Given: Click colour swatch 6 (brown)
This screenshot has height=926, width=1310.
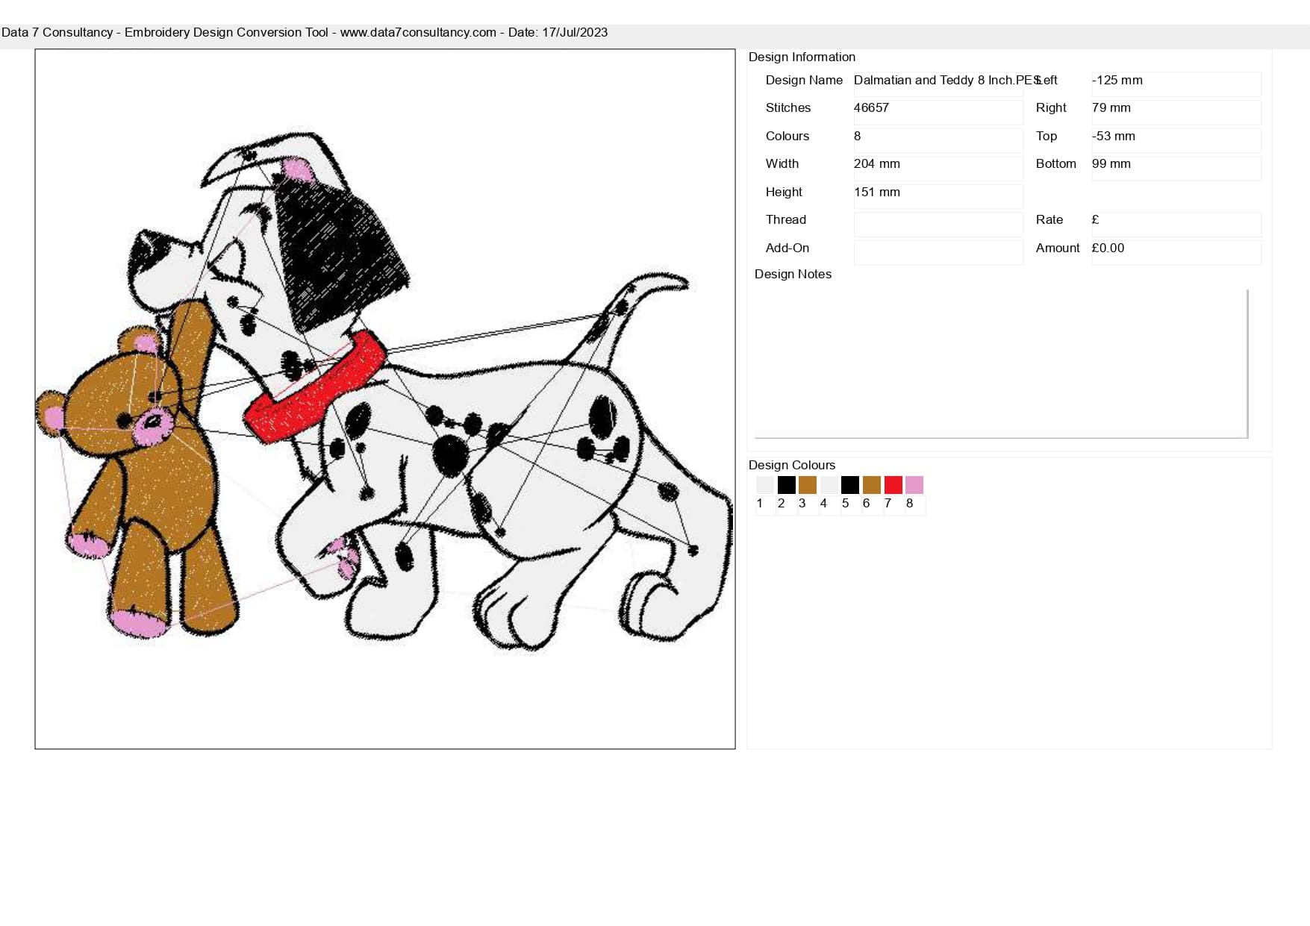Looking at the screenshot, I should coord(871,485).
